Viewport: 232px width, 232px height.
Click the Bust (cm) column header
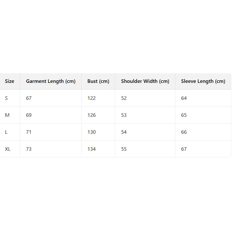pos(98,81)
